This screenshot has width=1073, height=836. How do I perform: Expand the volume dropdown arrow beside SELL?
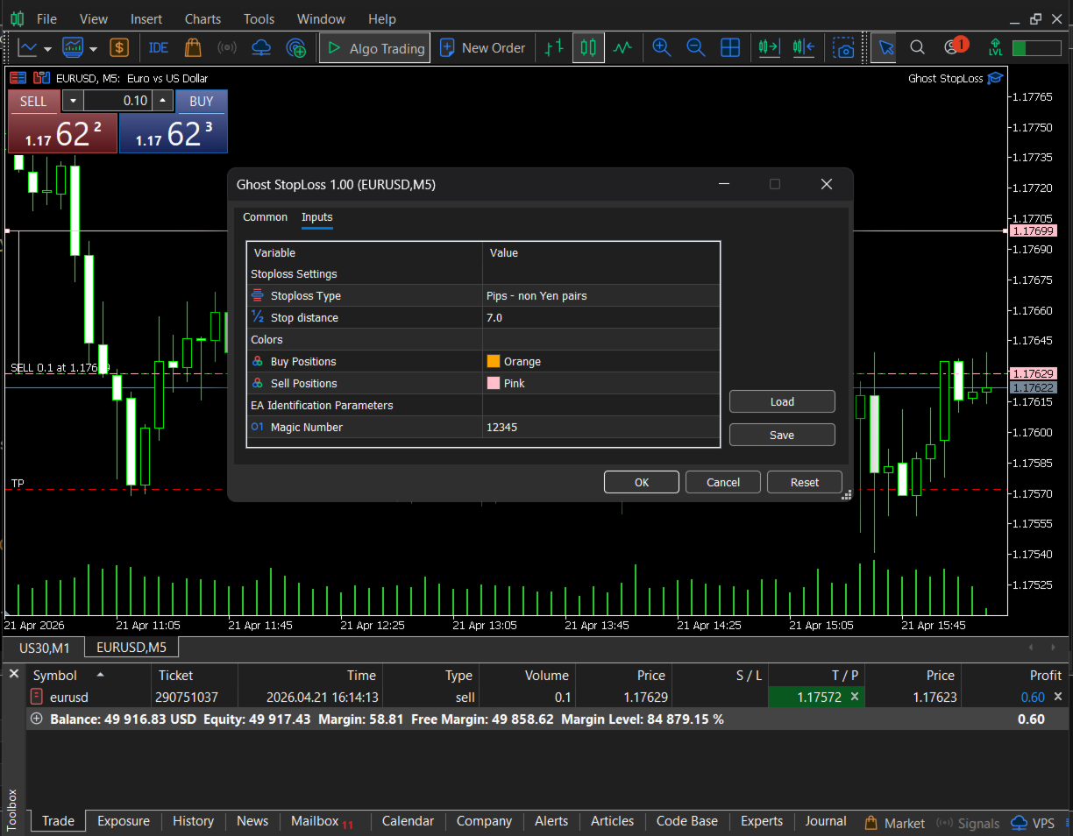pyautogui.click(x=73, y=101)
